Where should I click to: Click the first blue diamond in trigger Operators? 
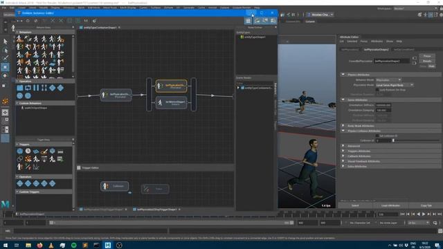20,183
